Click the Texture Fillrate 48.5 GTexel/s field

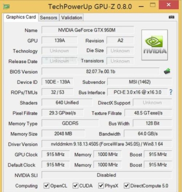(x=148, y=113)
